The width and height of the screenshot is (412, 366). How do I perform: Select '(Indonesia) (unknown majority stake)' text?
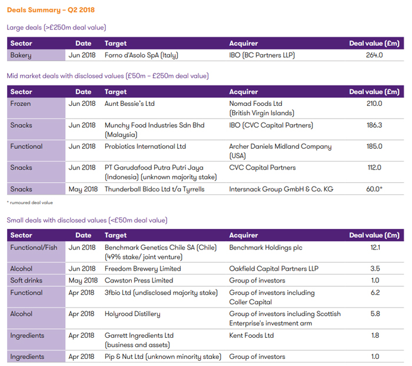point(161,177)
